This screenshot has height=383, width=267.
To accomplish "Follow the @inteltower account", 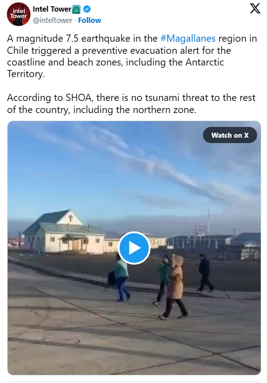I will [89, 20].
